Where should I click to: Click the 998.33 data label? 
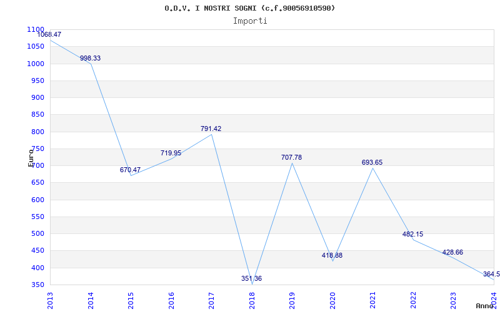(x=90, y=58)
